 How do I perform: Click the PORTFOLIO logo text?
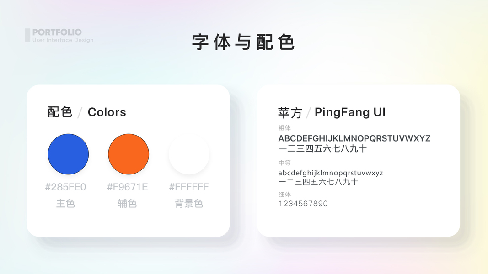coord(57,32)
